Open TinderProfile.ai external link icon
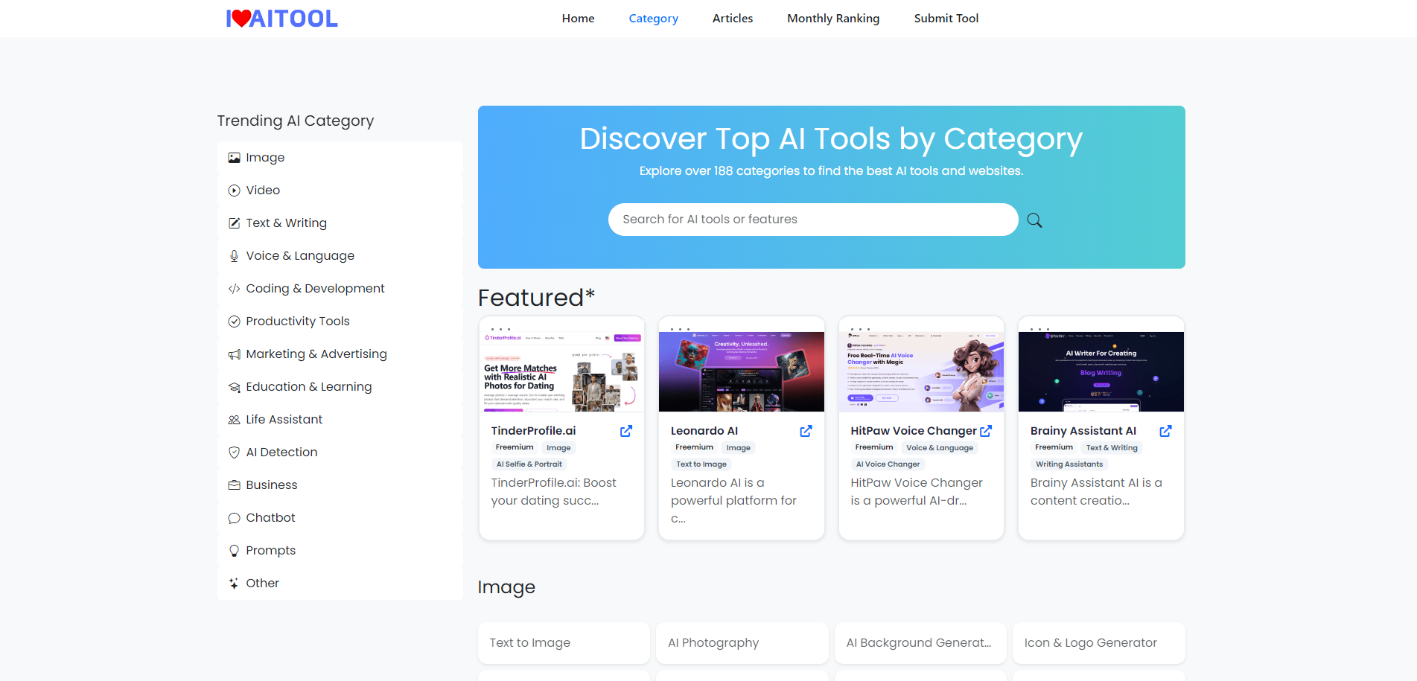This screenshot has width=1417, height=681. (x=626, y=431)
